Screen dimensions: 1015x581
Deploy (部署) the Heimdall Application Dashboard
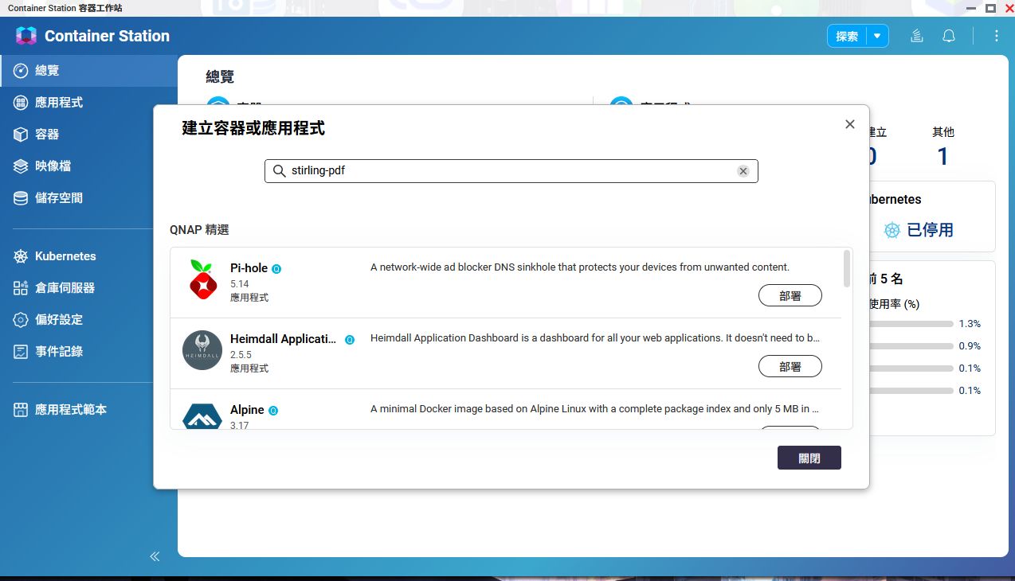click(x=790, y=366)
